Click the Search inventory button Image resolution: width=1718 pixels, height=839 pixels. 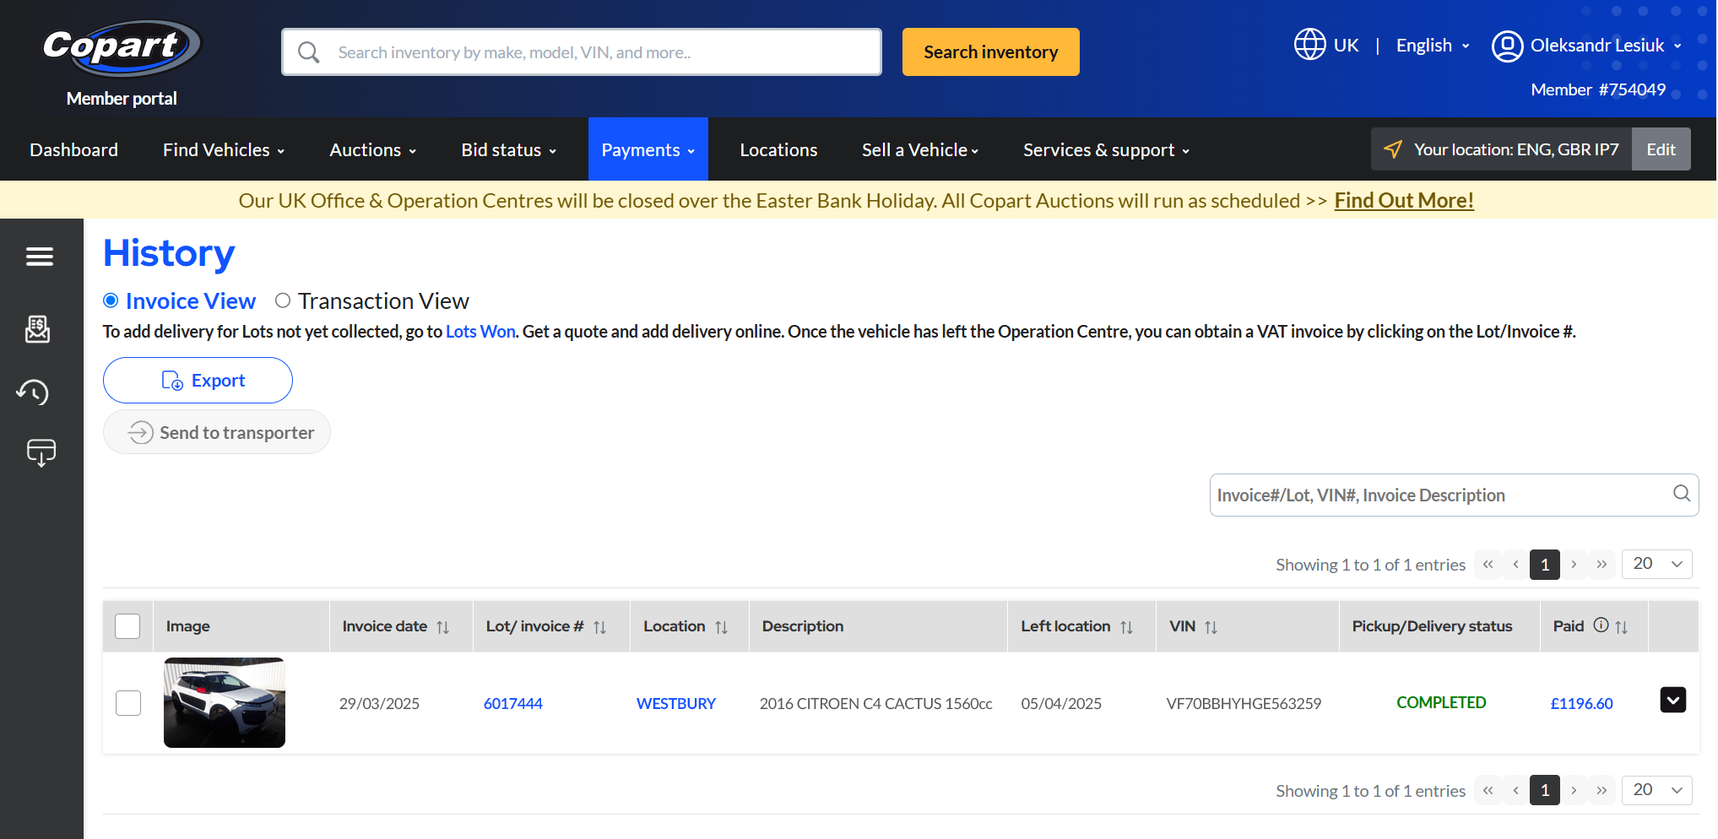pos(991,51)
